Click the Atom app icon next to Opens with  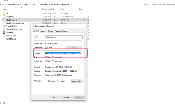(46, 48)
